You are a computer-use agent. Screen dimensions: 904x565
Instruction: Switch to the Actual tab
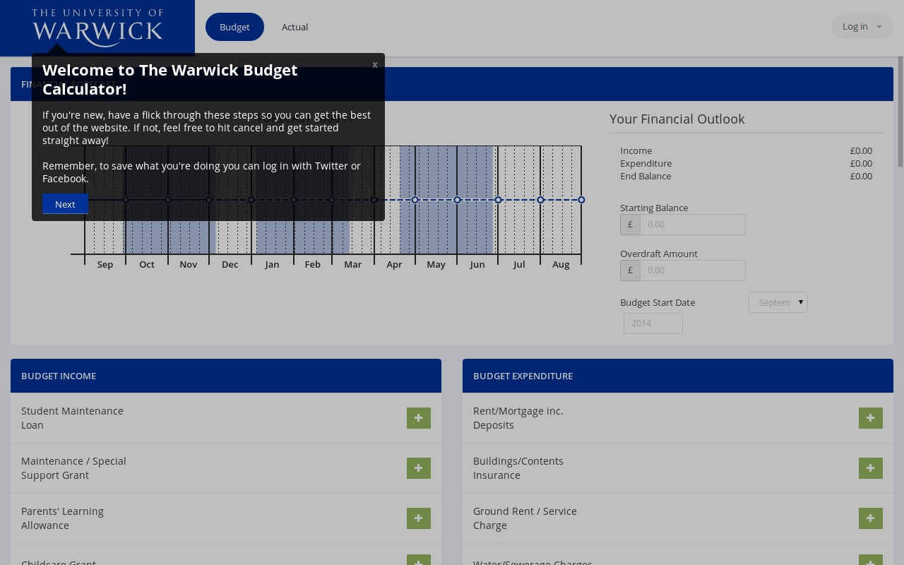pos(295,27)
